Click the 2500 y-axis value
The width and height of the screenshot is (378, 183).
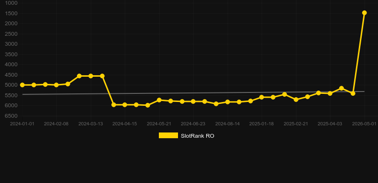[x=11, y=34]
